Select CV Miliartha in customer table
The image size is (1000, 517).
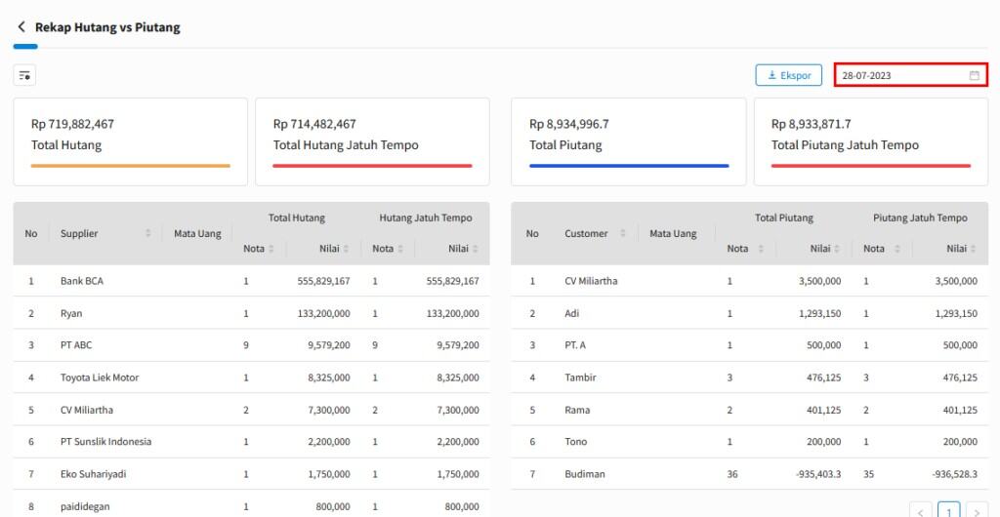(750, 281)
